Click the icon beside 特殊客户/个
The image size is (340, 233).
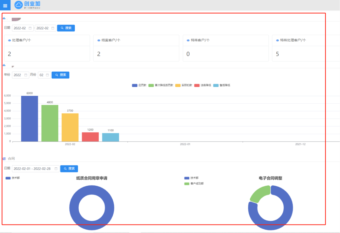188,40
